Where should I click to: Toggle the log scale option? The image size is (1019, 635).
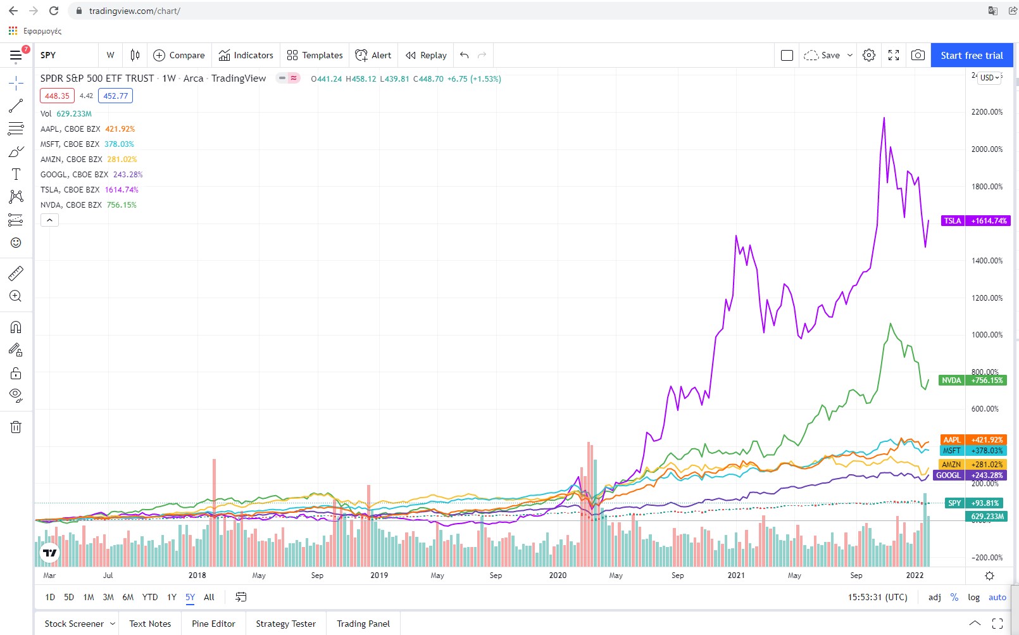973,597
